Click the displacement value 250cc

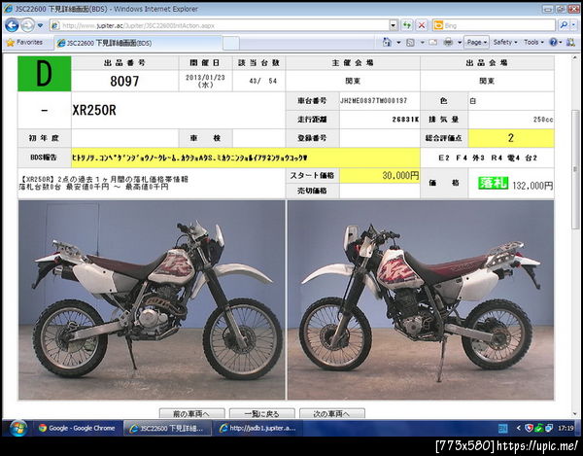pyautogui.click(x=543, y=120)
